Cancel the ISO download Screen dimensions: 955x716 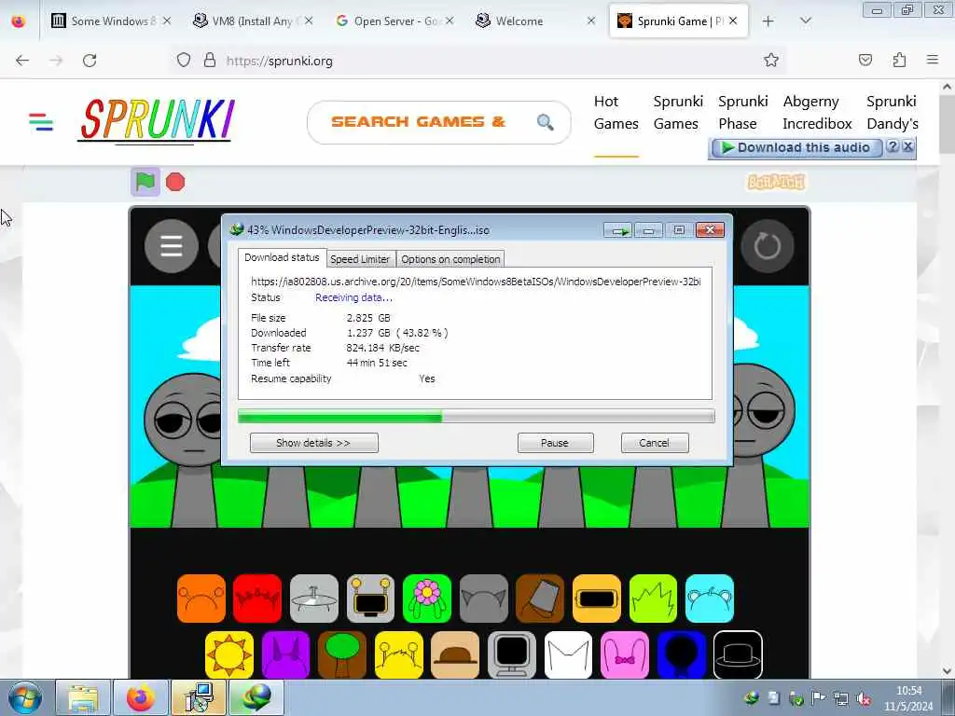pyautogui.click(x=655, y=443)
